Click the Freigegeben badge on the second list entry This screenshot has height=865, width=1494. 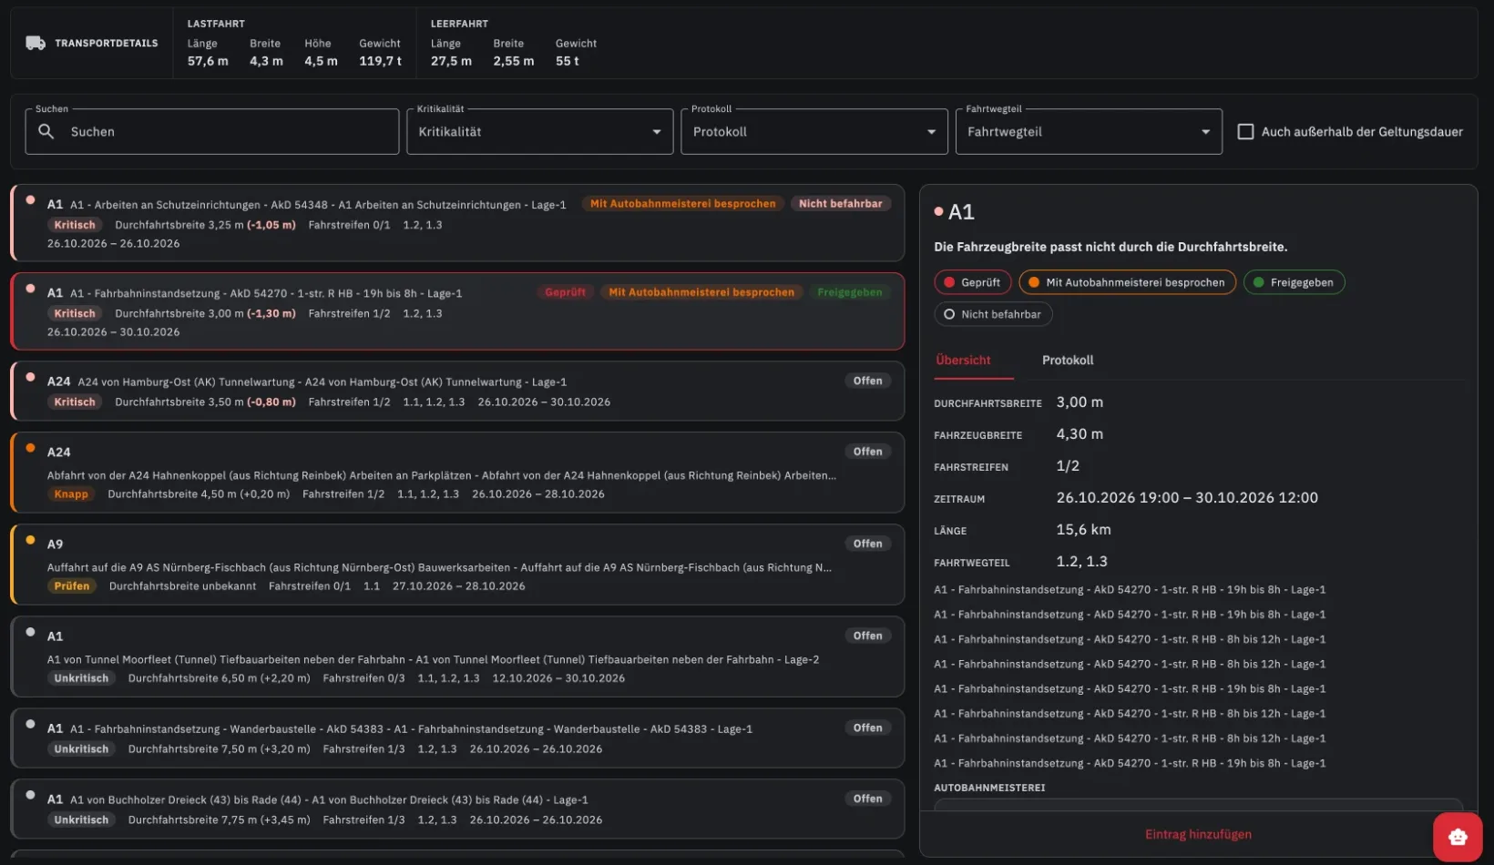pyautogui.click(x=849, y=292)
